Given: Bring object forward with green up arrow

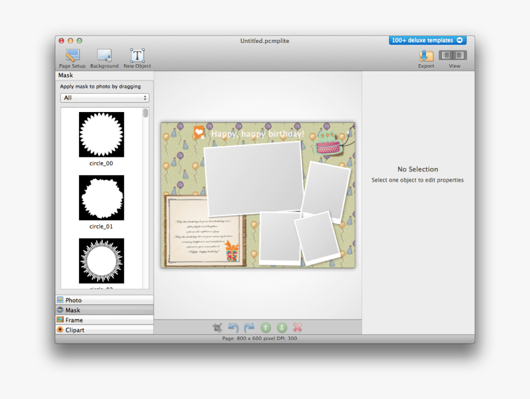Looking at the screenshot, I should click(265, 328).
